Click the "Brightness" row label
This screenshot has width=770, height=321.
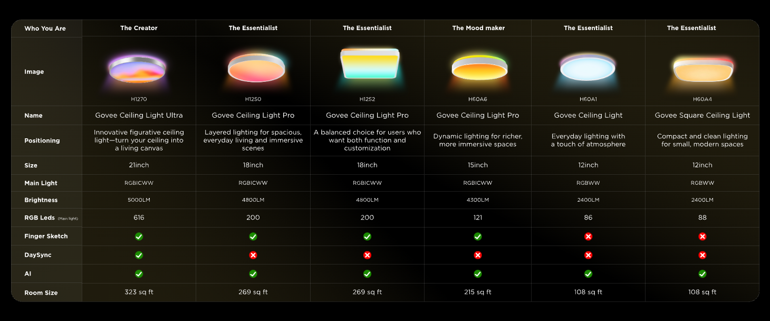[41, 200]
